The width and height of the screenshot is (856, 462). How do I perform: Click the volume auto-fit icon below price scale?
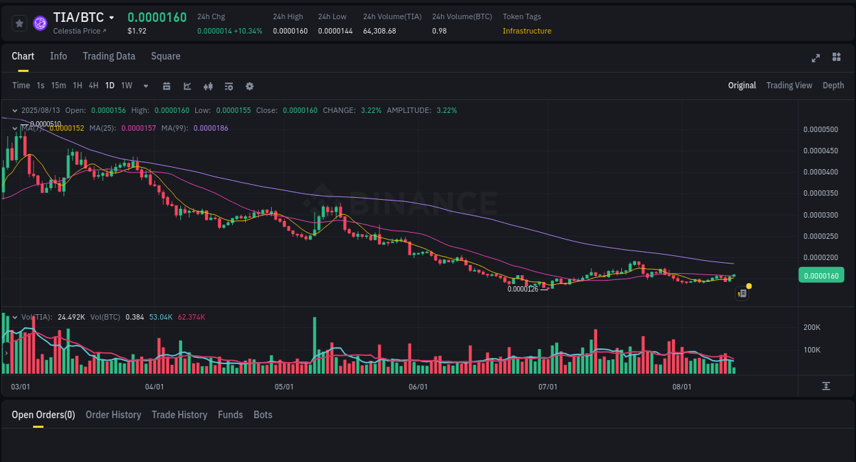click(827, 386)
